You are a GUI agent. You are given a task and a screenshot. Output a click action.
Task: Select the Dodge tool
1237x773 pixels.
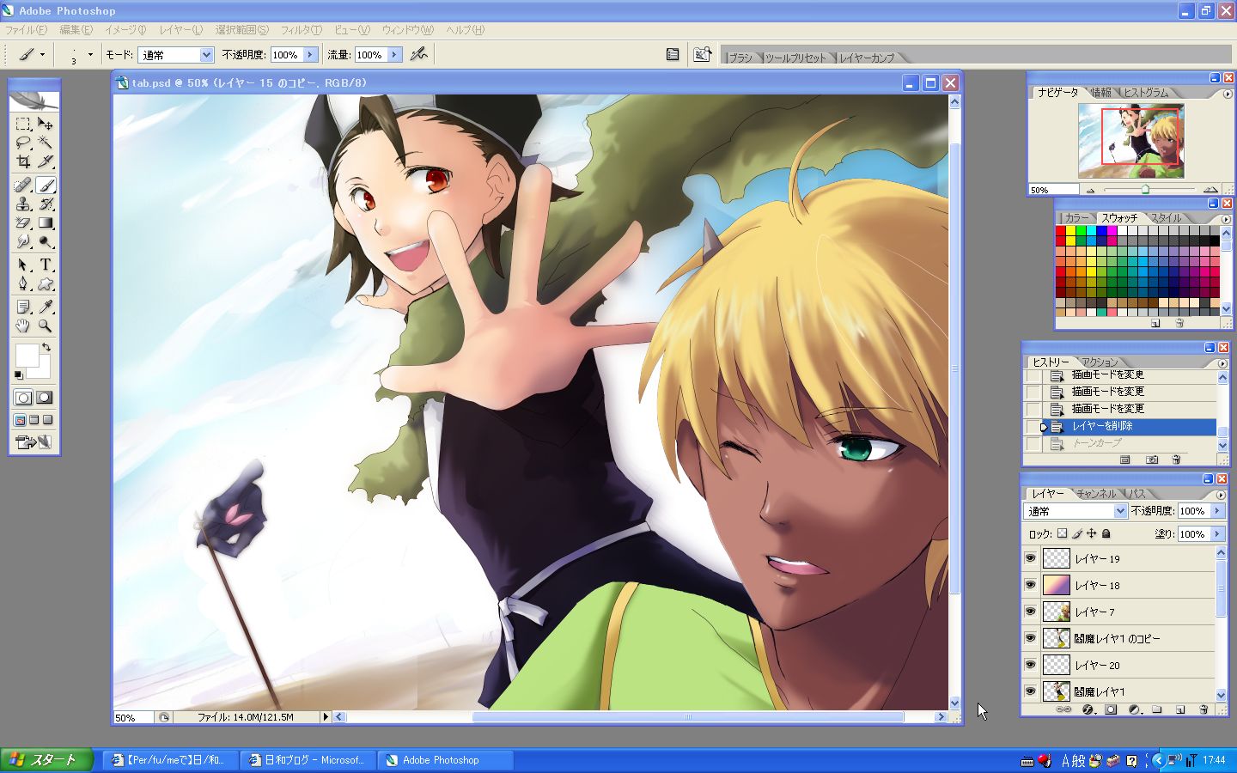click(x=46, y=241)
